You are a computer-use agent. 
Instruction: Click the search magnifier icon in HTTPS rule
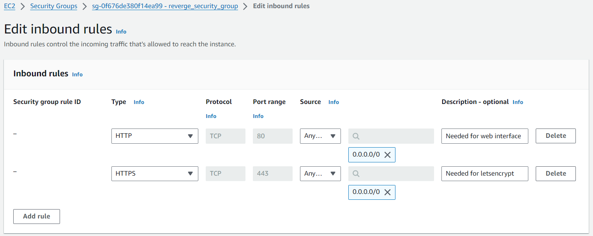[x=356, y=174]
